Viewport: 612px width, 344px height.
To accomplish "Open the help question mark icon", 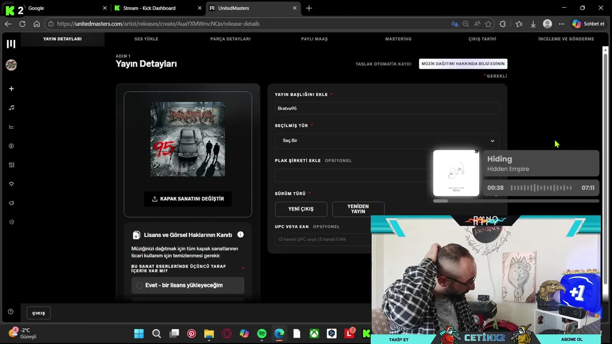I will click(11, 312).
